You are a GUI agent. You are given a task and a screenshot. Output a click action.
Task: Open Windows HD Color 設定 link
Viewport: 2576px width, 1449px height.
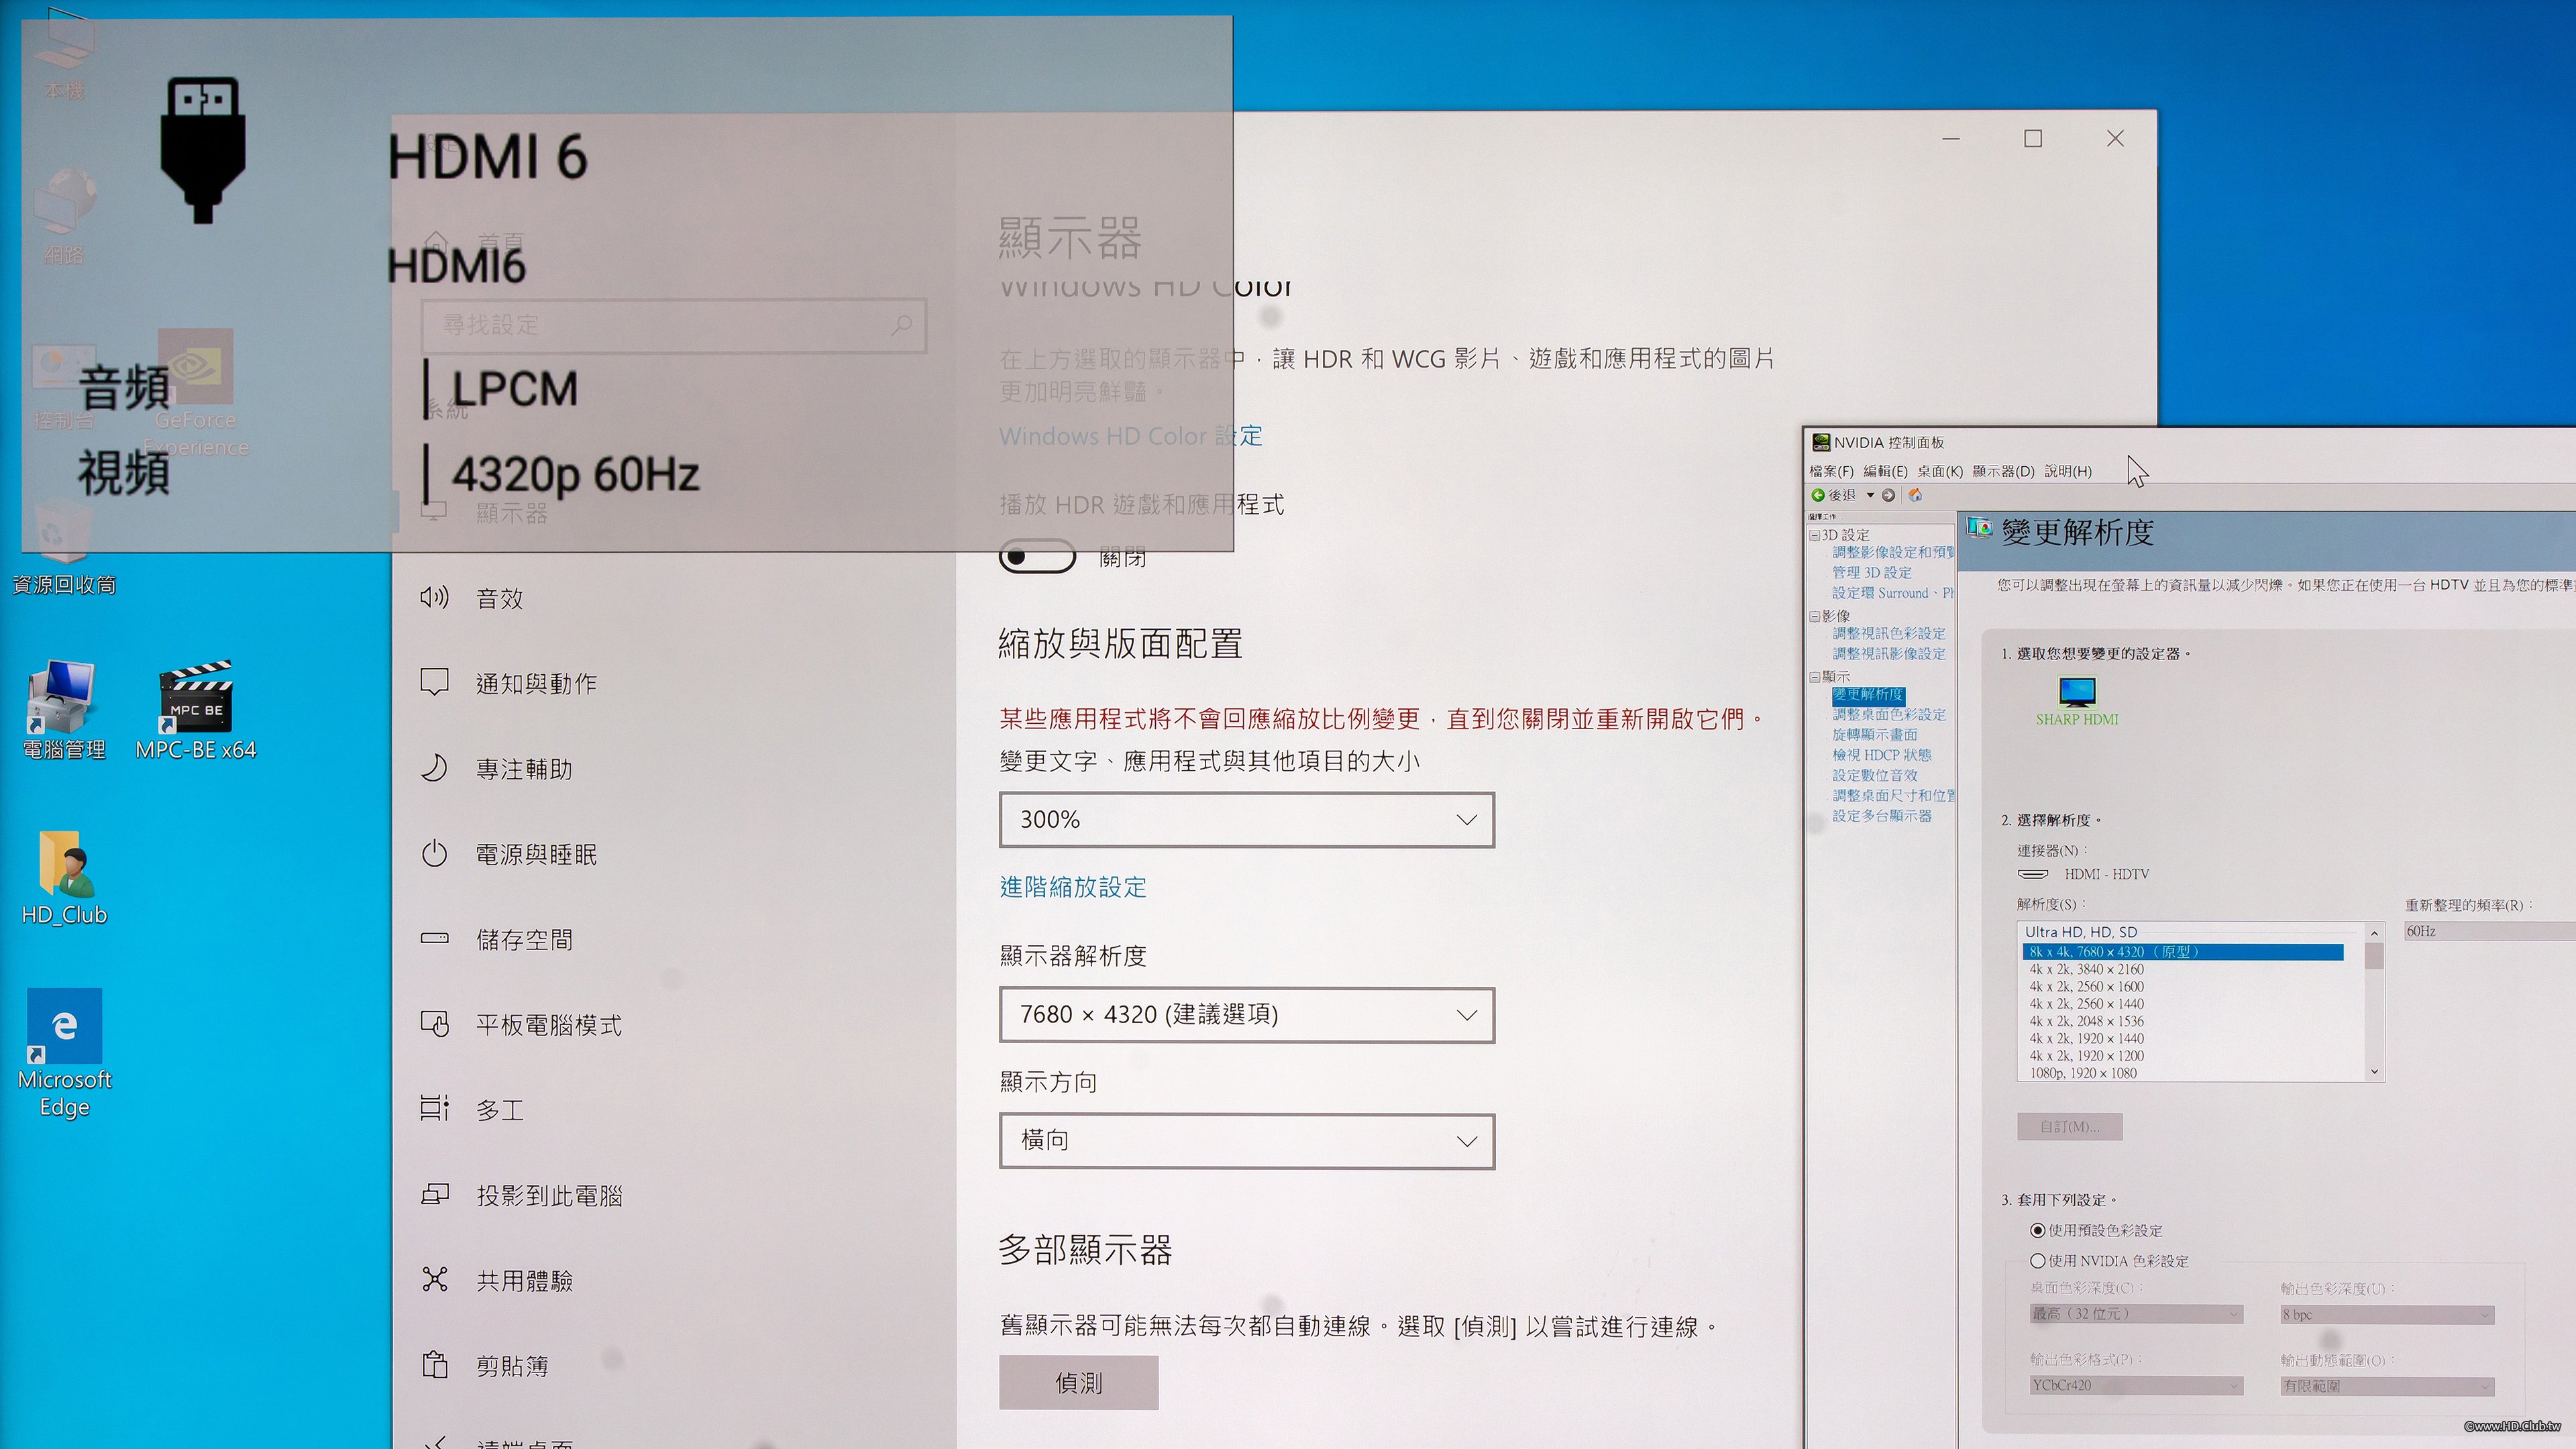pyautogui.click(x=1130, y=436)
